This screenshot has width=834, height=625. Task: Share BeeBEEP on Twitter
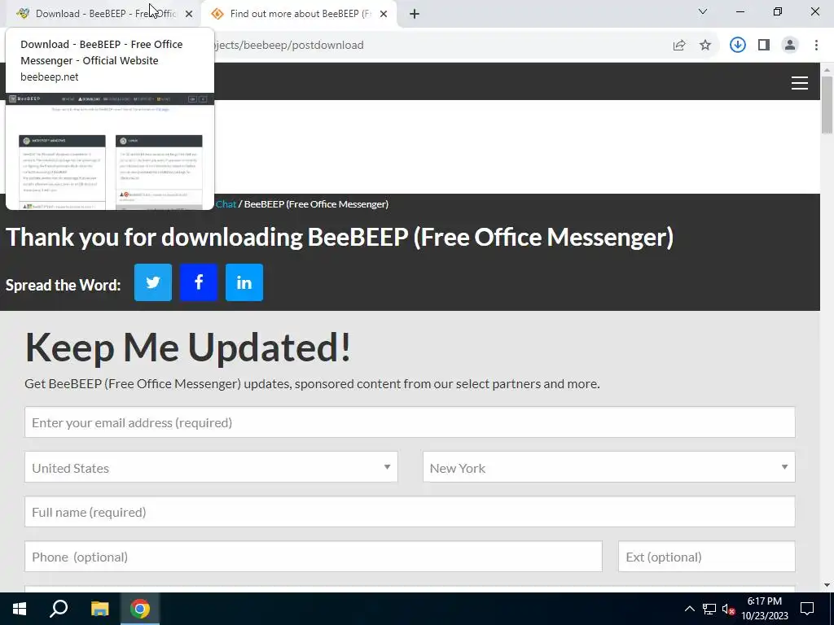152,282
